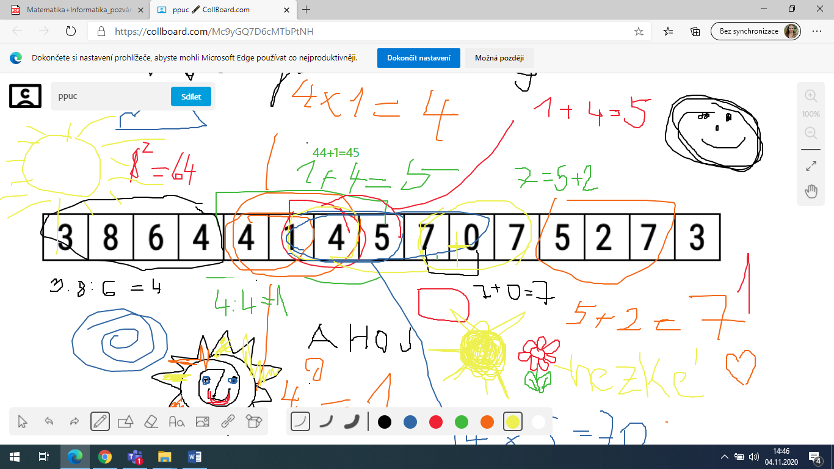Select the text tool (Aa)

[x=176, y=421]
